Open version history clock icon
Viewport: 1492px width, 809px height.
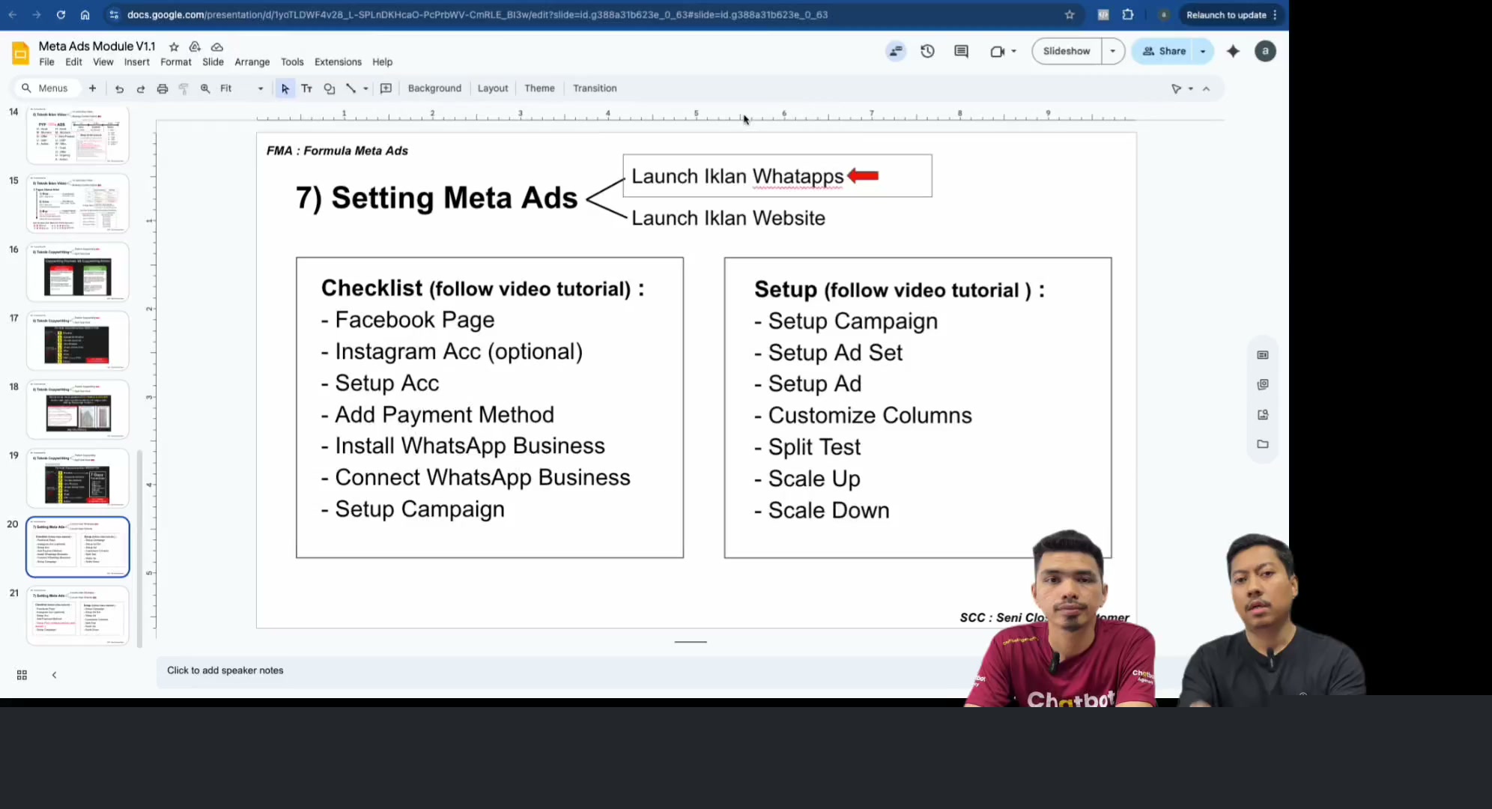click(x=927, y=51)
